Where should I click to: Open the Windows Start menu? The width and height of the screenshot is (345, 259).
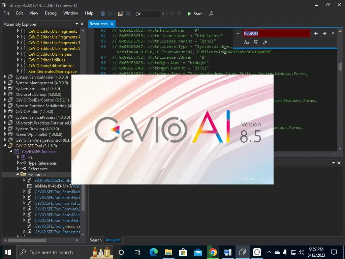click(x=8, y=252)
